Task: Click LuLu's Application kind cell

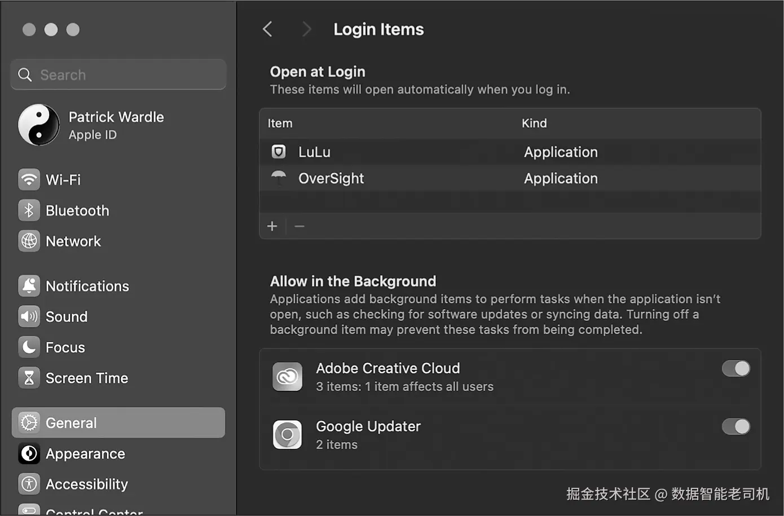Action: (561, 152)
